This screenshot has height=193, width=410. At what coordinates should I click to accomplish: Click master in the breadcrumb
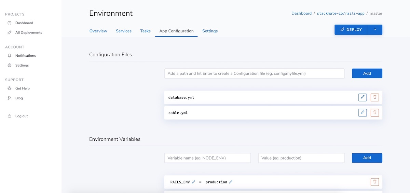coord(376,13)
